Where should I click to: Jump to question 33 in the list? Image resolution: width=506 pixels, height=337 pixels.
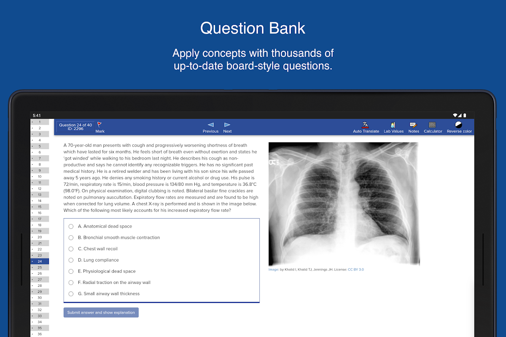coord(40,316)
